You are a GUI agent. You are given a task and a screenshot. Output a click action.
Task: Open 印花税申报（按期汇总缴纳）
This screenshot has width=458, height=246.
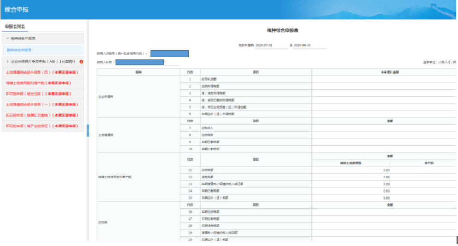[42, 115]
